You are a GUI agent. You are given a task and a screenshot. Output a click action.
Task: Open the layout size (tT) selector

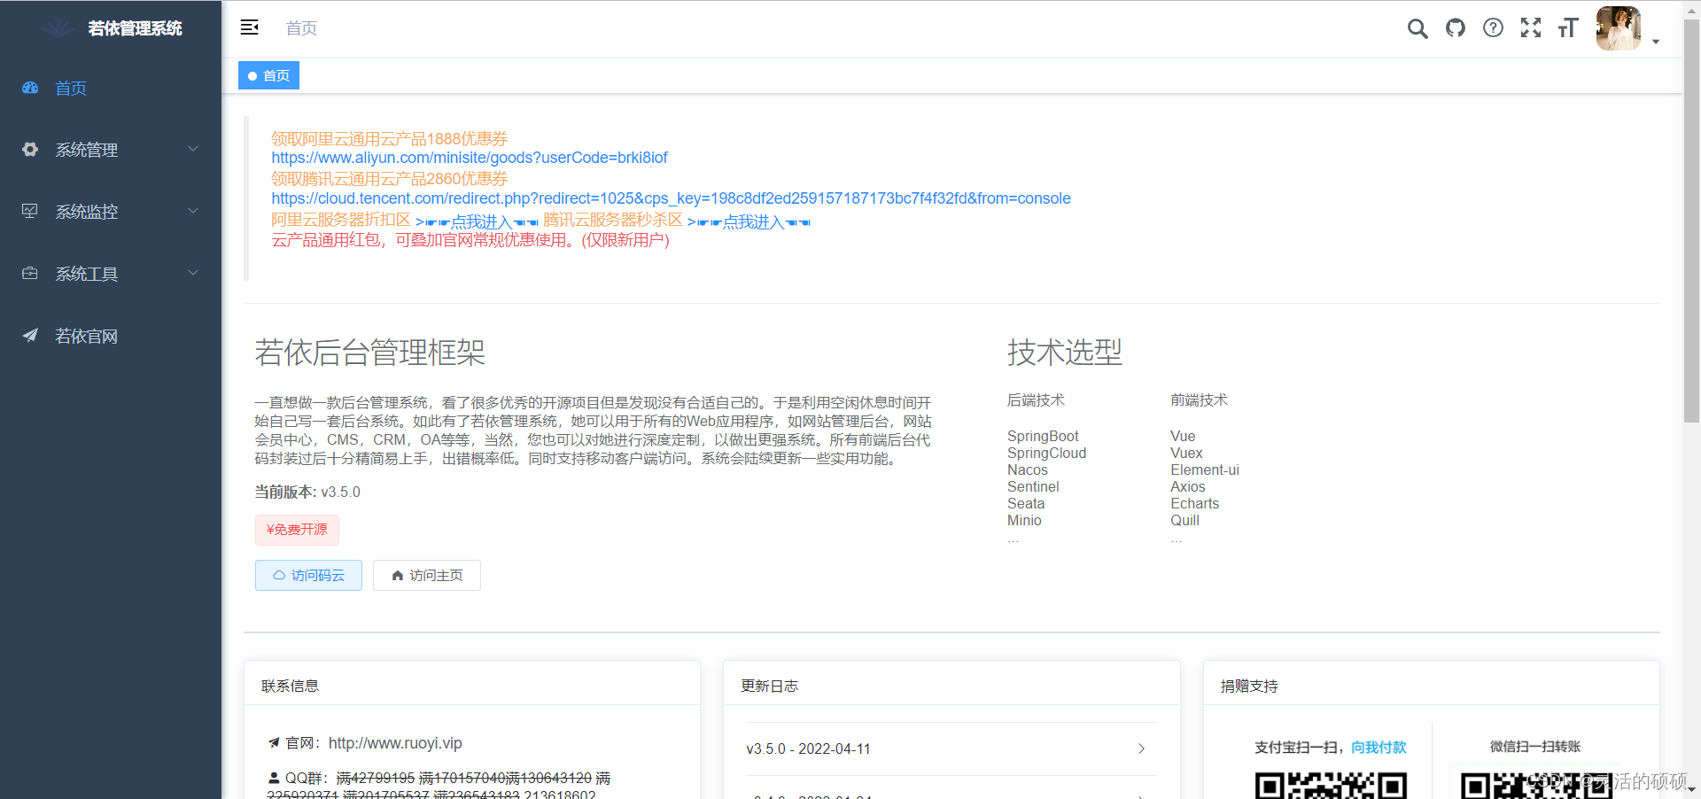(x=1567, y=27)
